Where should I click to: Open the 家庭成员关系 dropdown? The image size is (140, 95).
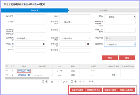tap(75, 22)
